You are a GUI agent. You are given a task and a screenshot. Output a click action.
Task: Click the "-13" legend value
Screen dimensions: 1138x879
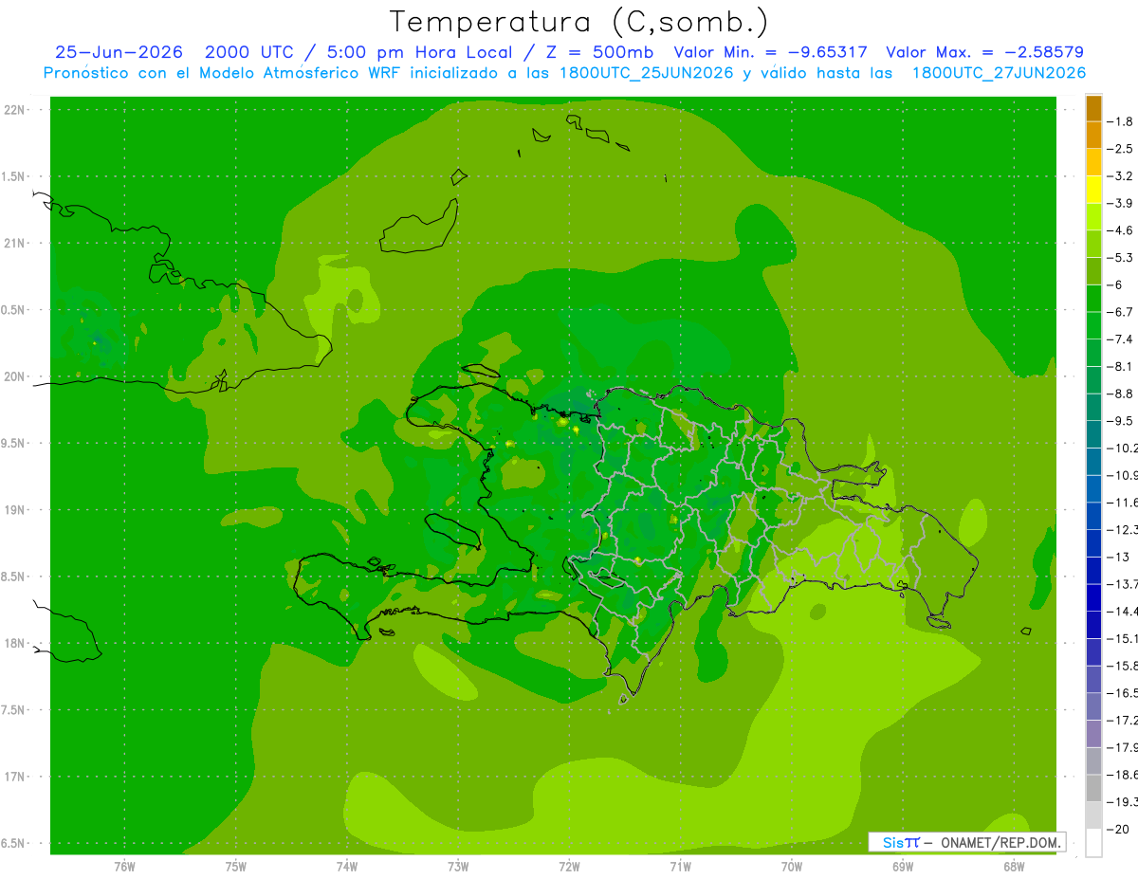[1119, 557]
